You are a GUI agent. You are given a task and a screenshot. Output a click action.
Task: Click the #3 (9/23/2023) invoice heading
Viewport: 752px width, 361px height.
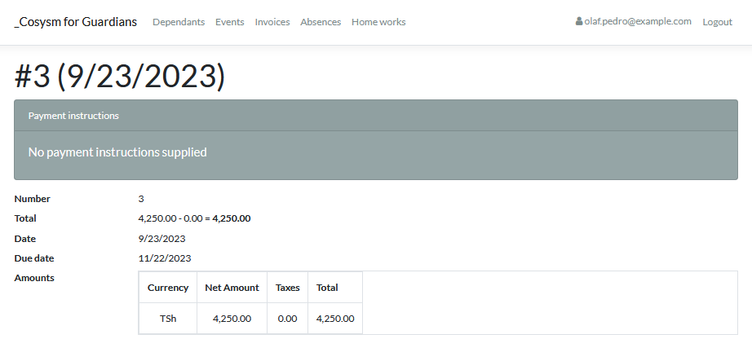coord(119,77)
